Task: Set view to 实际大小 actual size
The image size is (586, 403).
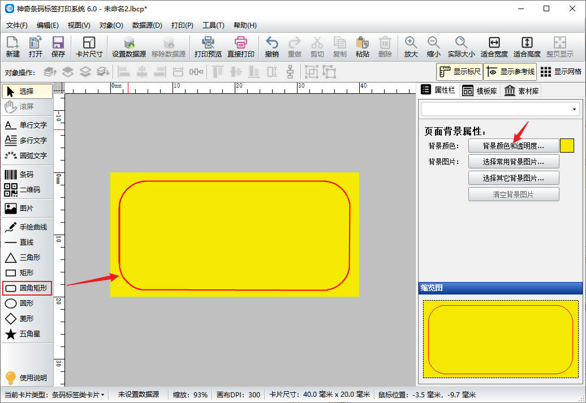Action: (461, 46)
